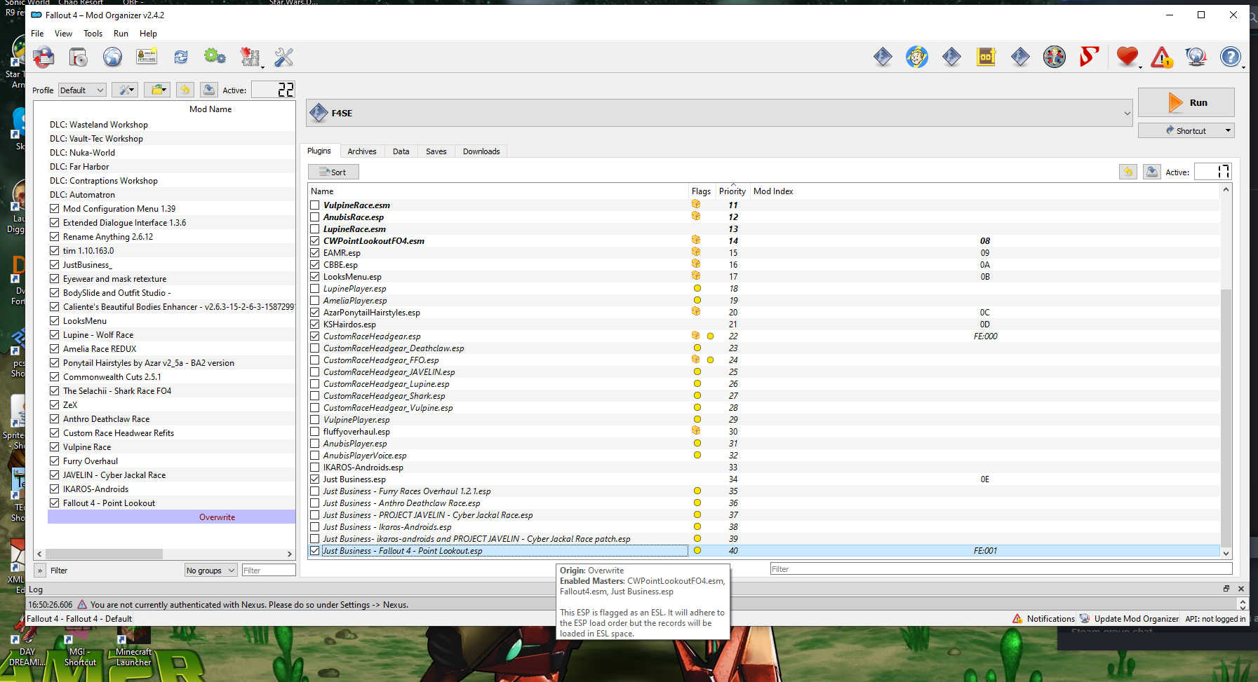The image size is (1258, 682).
Task: Click the plugin list restore backup arrow
Action: 1128,172
